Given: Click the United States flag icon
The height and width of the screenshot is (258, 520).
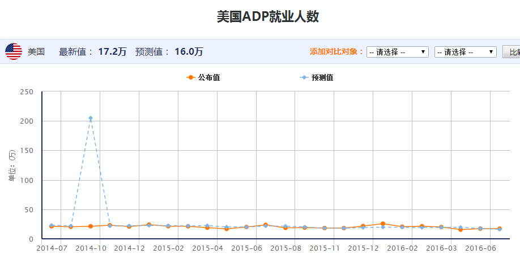Looking at the screenshot, I should [x=14, y=51].
